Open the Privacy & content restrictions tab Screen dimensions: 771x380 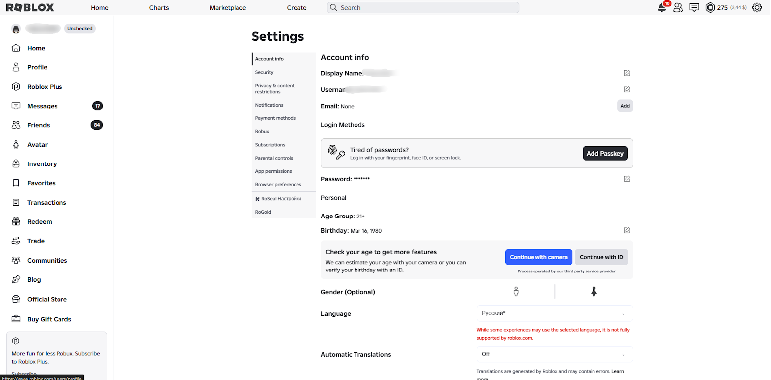(x=284, y=89)
